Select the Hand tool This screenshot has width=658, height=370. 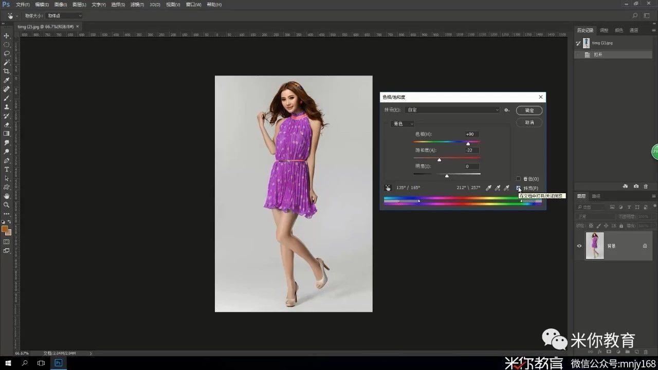7,196
